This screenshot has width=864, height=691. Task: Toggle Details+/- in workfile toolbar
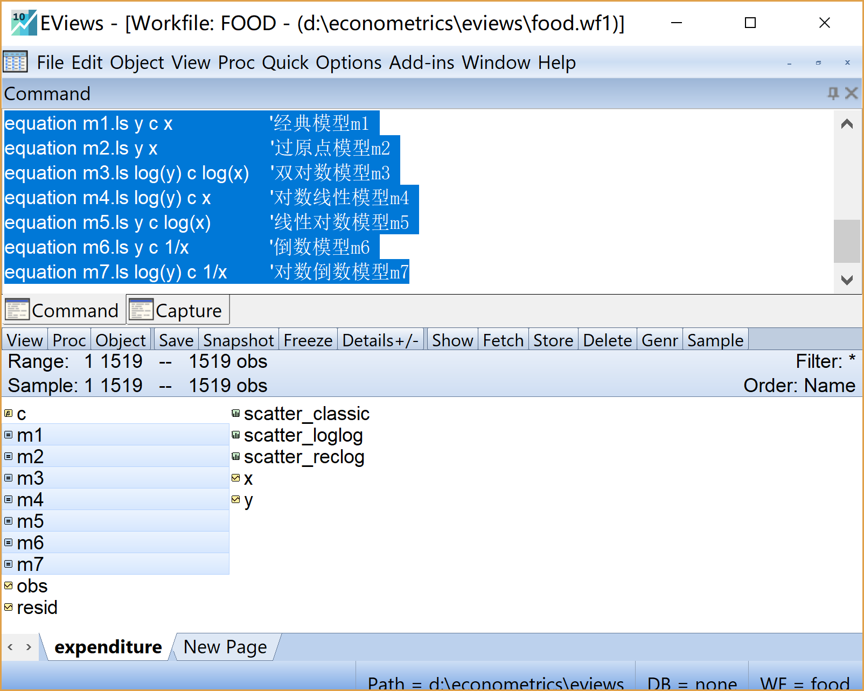point(380,340)
